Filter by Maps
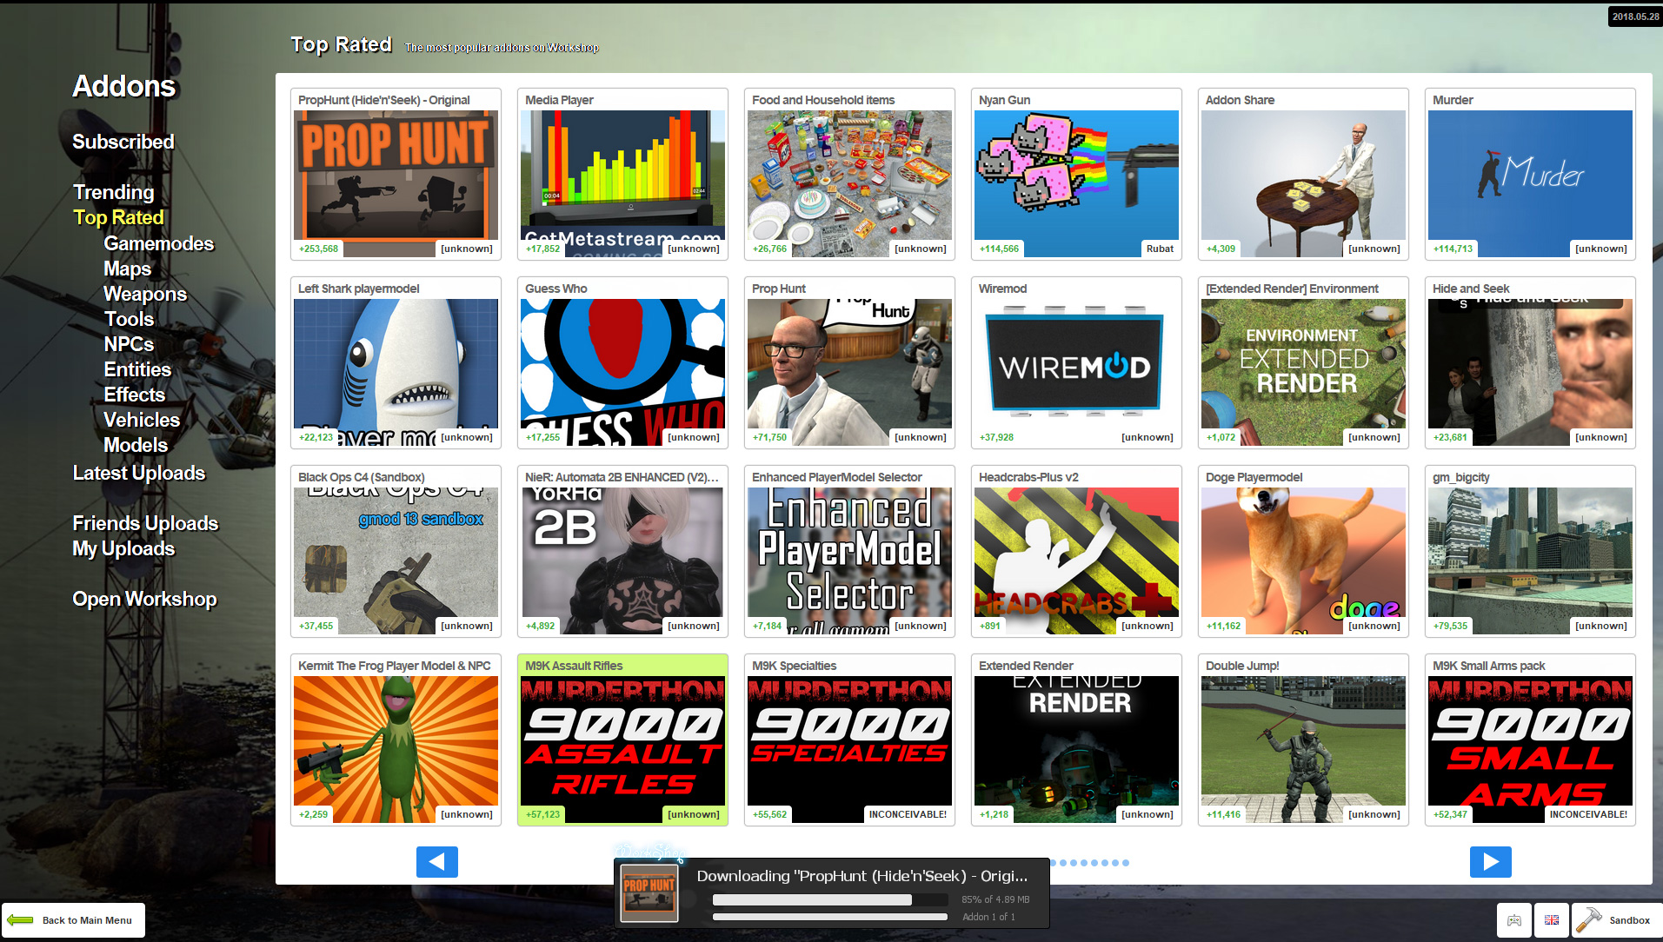The height and width of the screenshot is (942, 1663). (x=127, y=269)
